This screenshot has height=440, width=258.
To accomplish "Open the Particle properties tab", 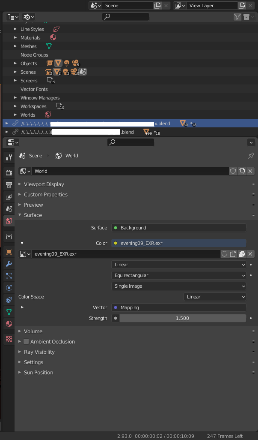I will coord(9,276).
